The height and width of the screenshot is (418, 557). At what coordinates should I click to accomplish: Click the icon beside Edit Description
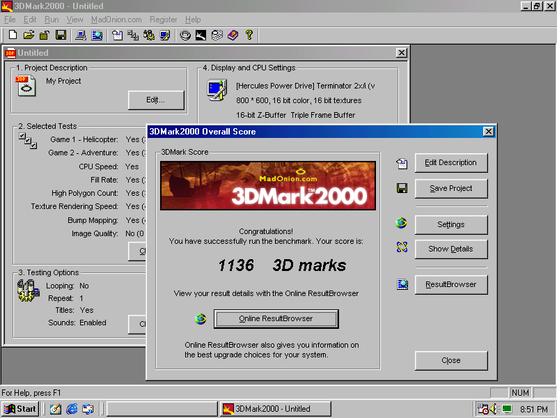(x=402, y=164)
